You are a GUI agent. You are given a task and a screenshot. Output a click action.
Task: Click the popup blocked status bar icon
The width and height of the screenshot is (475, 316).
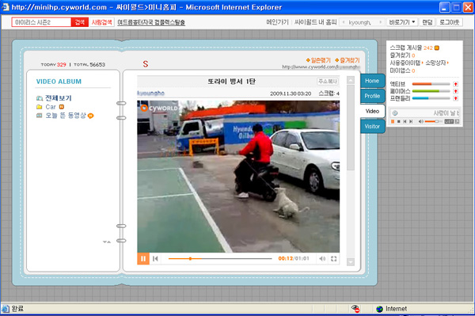point(355,309)
